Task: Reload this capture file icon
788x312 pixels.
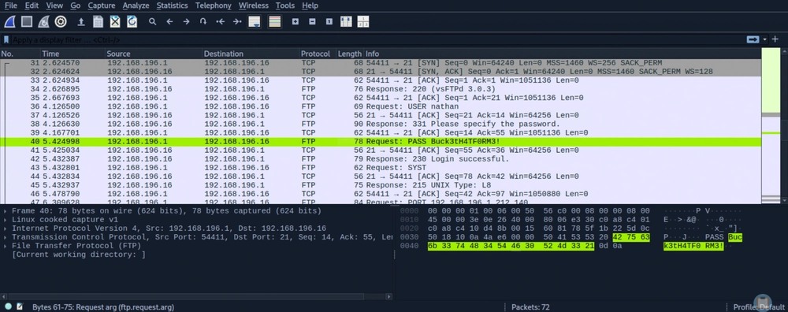Action: pos(132,21)
